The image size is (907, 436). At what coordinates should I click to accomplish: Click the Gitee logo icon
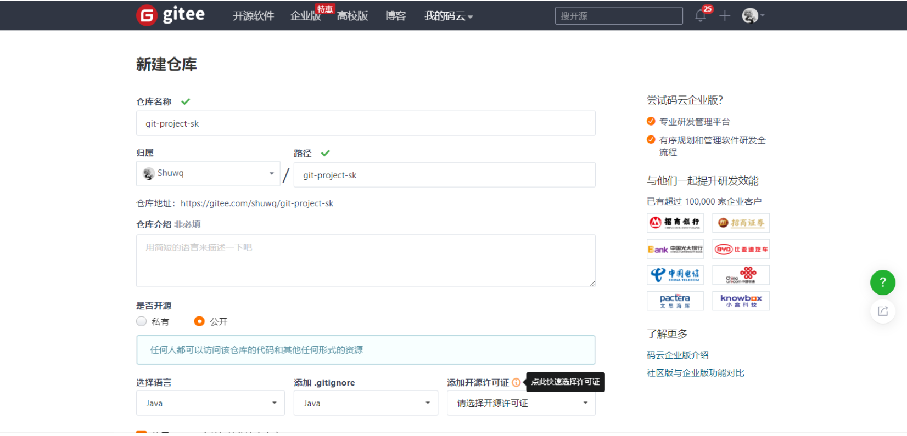coord(147,15)
